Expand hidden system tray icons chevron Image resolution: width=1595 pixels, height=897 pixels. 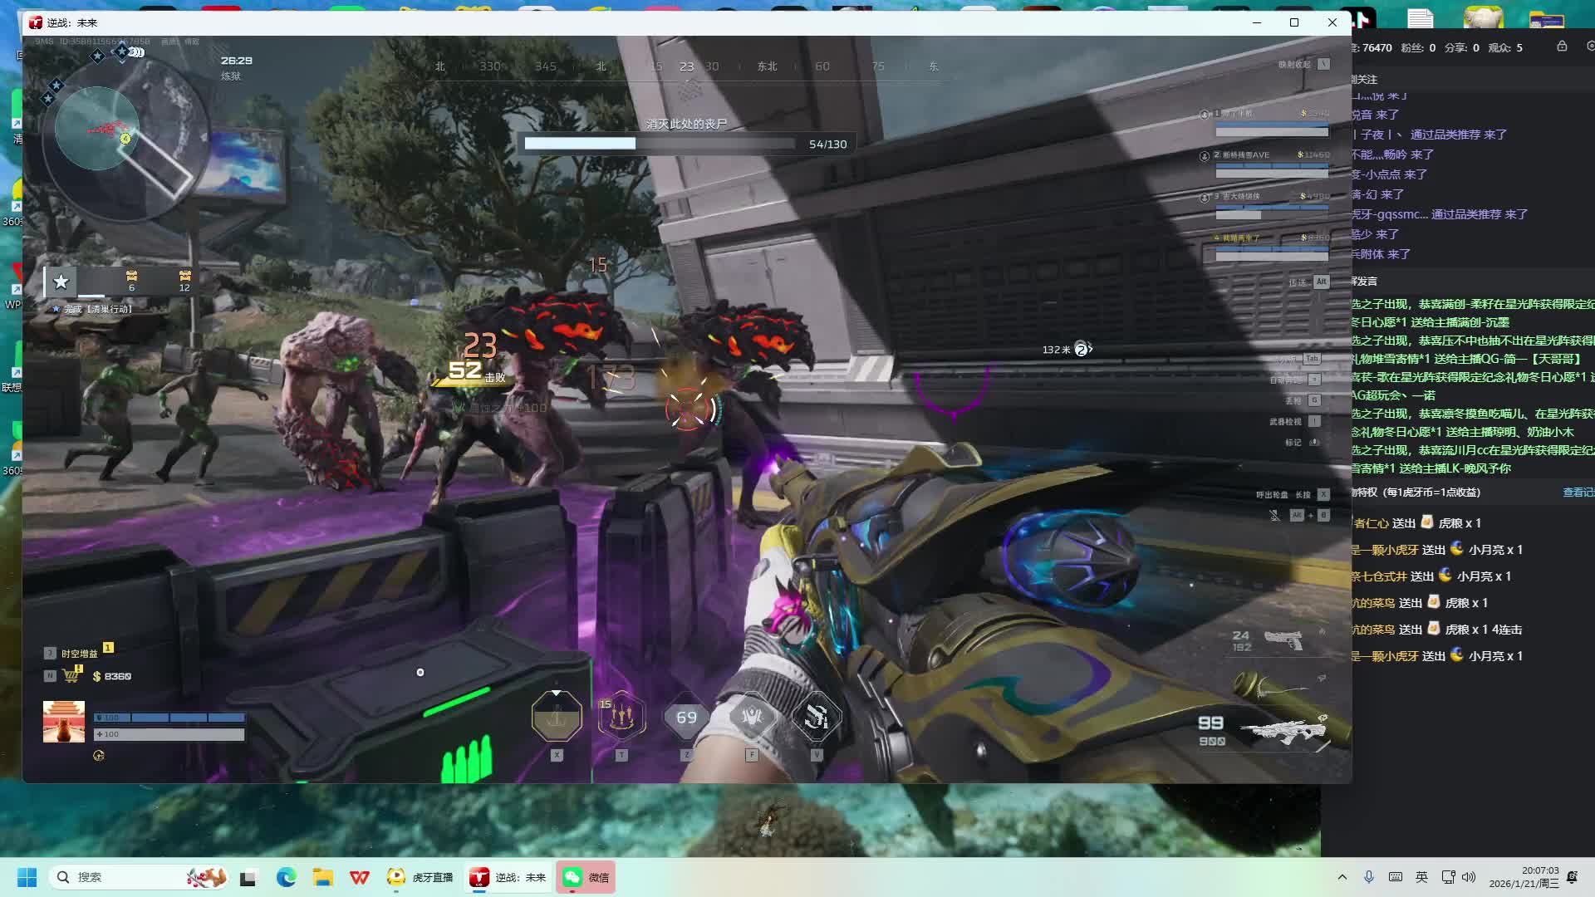click(1342, 877)
